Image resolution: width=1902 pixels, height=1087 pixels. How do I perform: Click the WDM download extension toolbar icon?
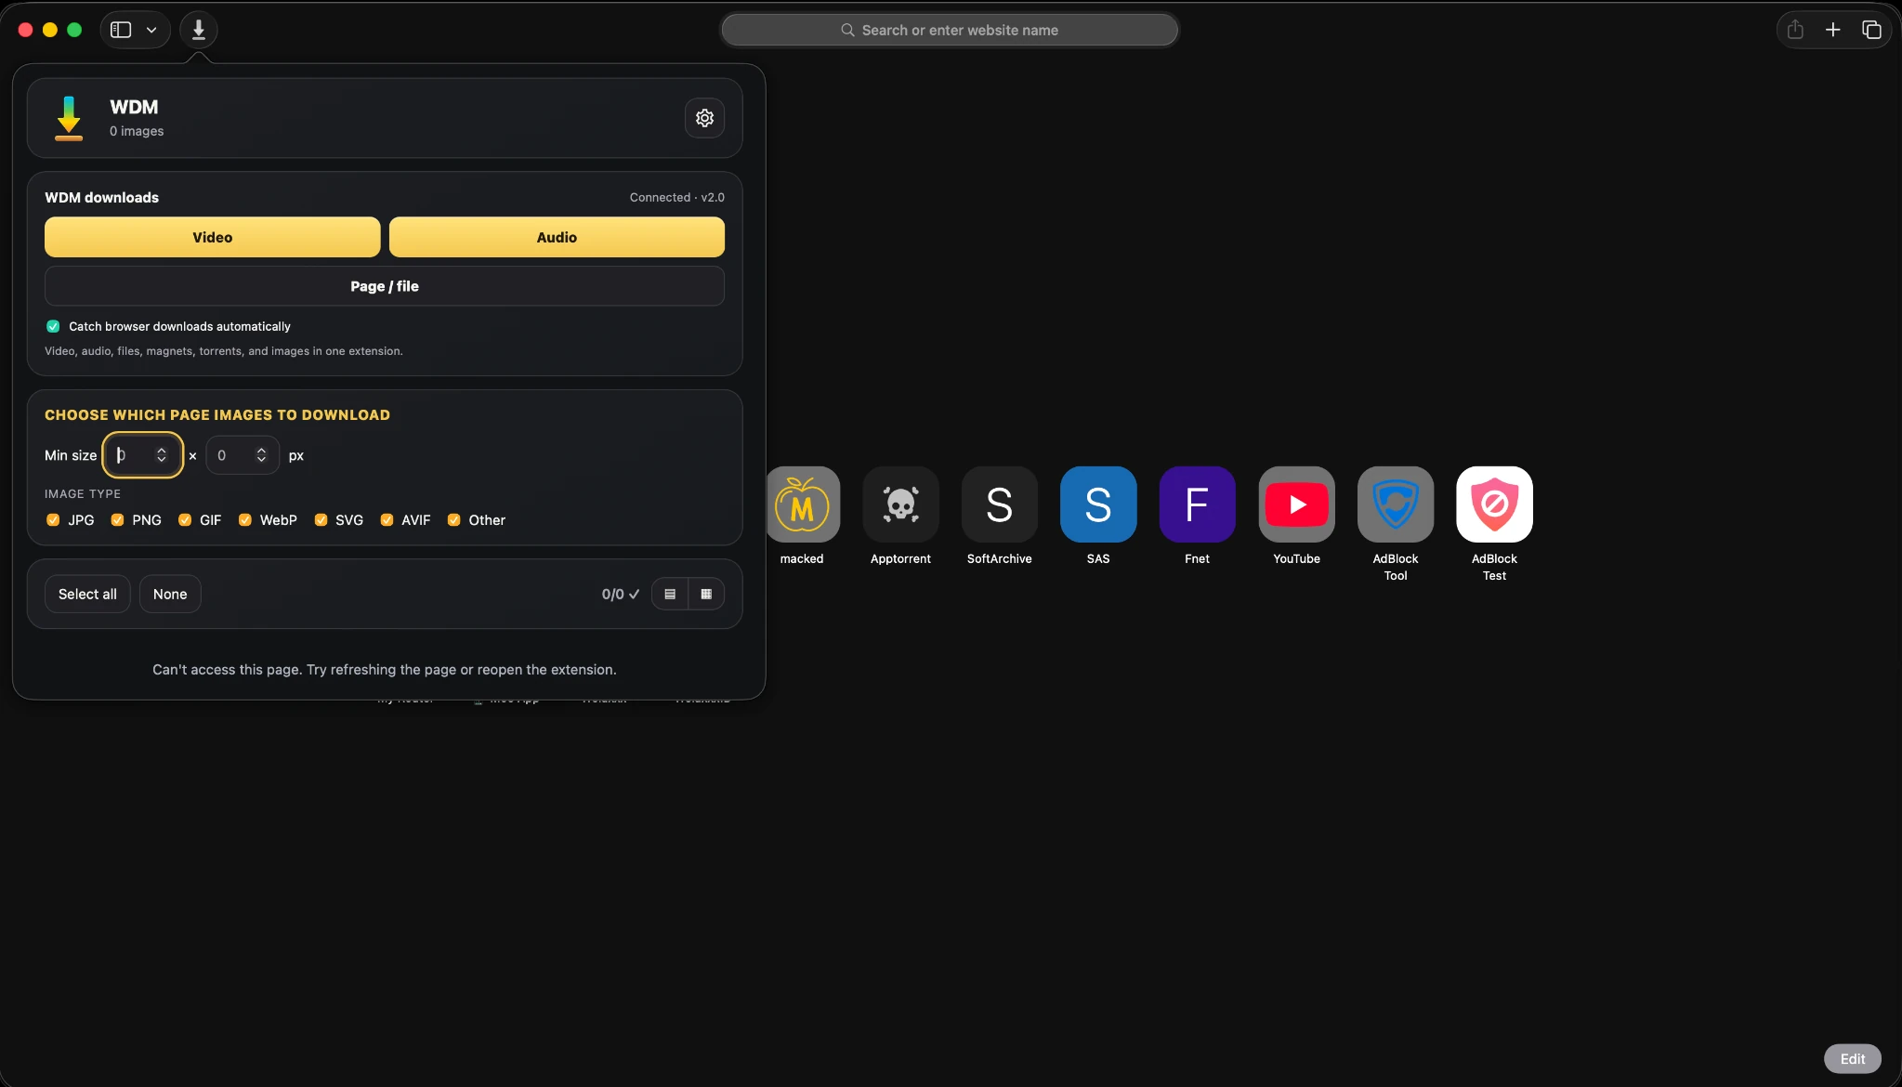(x=198, y=30)
